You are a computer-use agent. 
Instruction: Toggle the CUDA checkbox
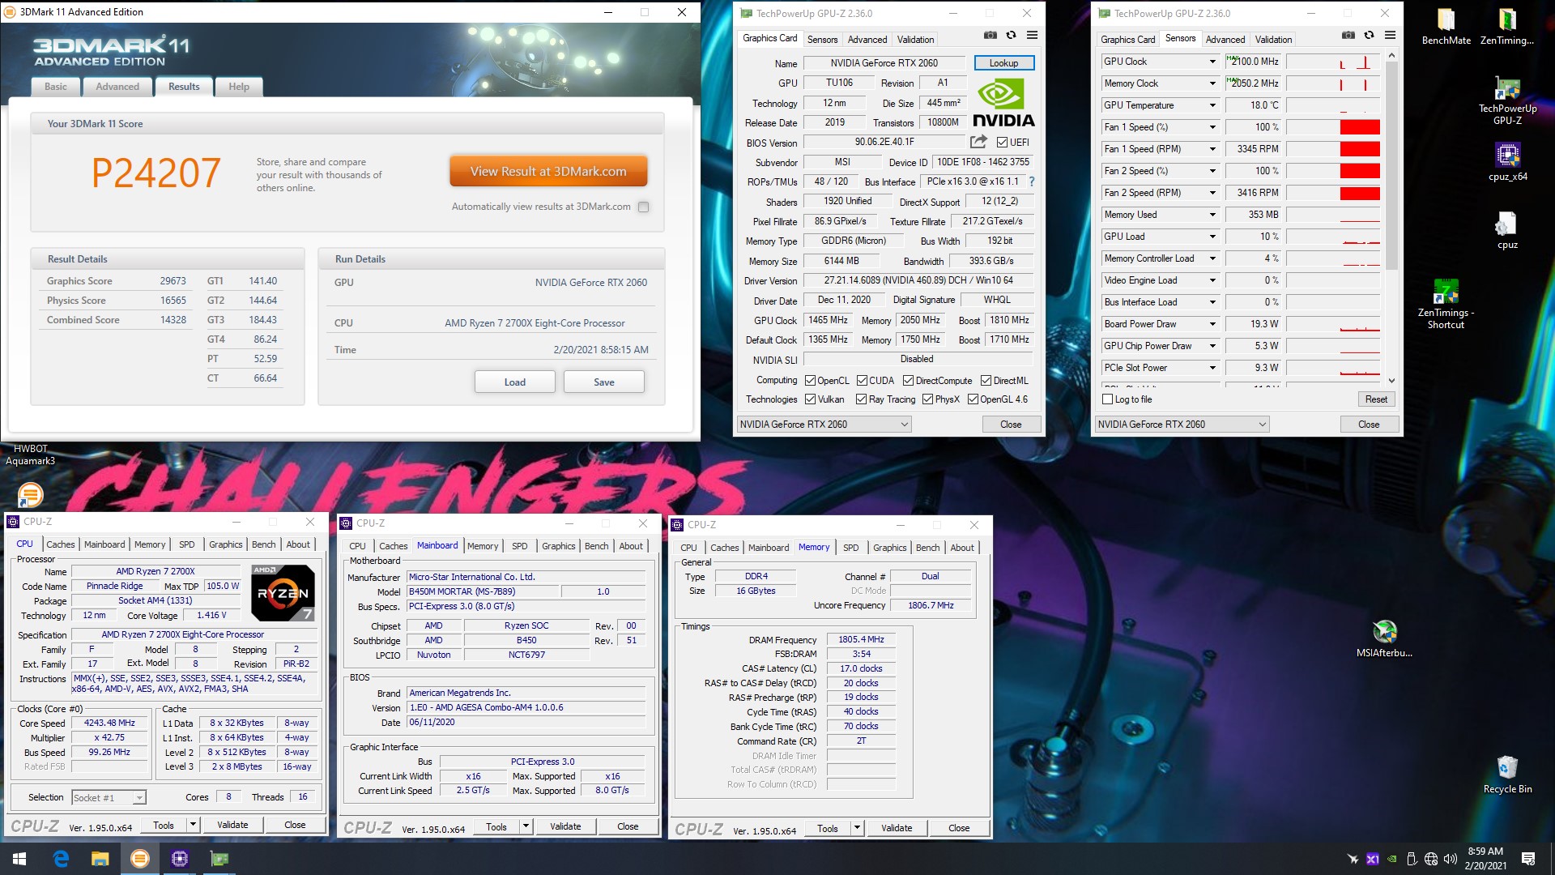[x=862, y=381]
